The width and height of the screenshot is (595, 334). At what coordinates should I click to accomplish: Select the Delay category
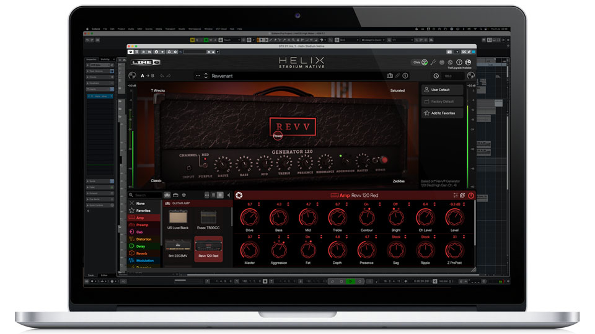pos(144,247)
